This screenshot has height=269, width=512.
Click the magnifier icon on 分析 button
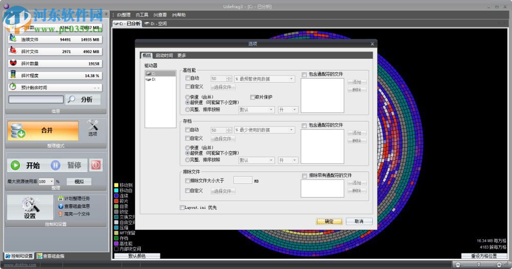(72, 100)
